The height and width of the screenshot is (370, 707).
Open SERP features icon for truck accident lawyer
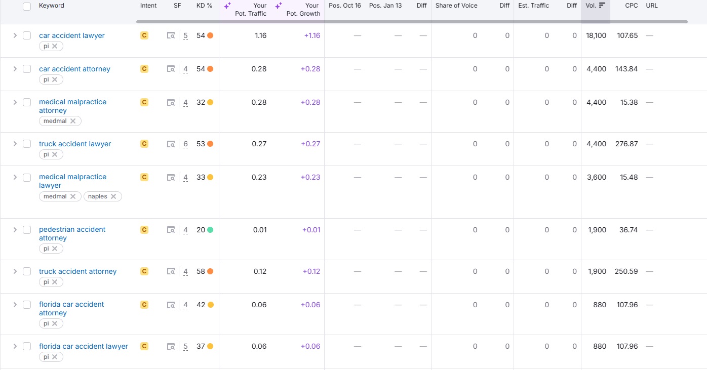[x=171, y=144]
